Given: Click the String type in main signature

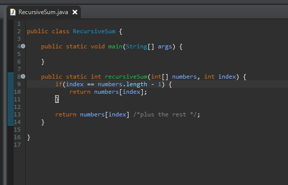Looking at the screenshot, I should coord(137,47).
